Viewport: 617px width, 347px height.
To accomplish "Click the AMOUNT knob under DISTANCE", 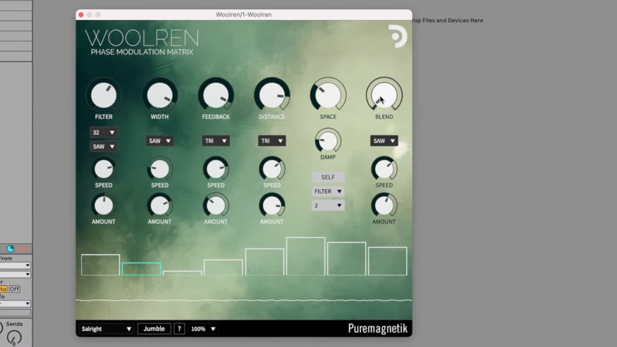I will pos(272,205).
